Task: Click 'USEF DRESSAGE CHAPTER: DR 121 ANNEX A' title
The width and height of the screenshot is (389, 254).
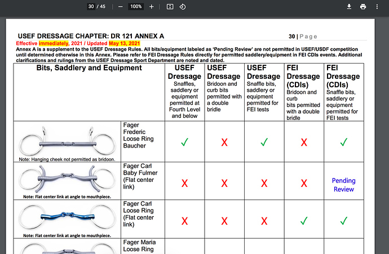Action: tap(91, 36)
